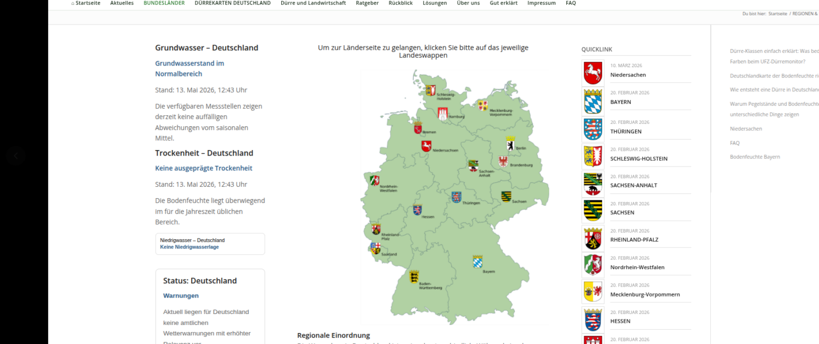Open 'Wie entsteht eine Dürre in Deutschland' link
Image resolution: width=819 pixels, height=344 pixels.
[x=774, y=90]
